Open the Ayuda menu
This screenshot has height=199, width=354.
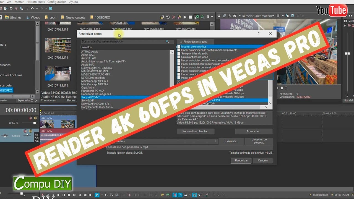tap(73, 2)
